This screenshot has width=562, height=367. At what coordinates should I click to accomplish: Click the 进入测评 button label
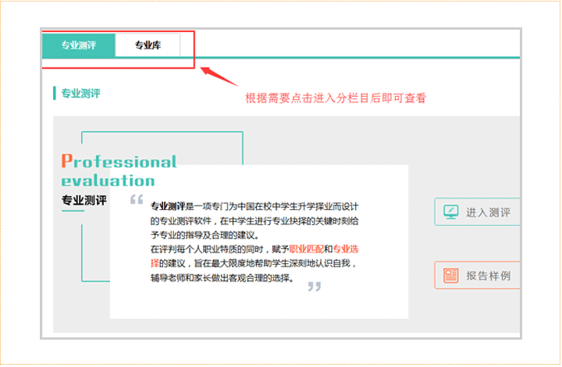(488, 212)
